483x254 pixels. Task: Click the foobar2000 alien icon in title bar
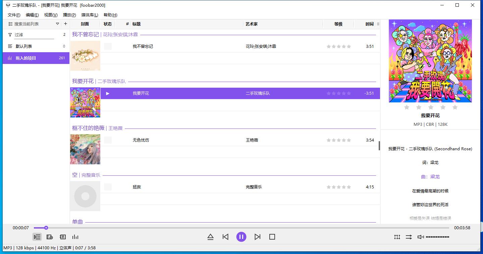[x=8, y=5]
